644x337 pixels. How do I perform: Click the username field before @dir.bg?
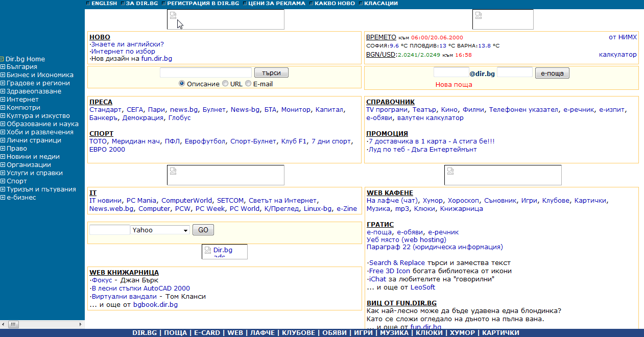(x=451, y=73)
